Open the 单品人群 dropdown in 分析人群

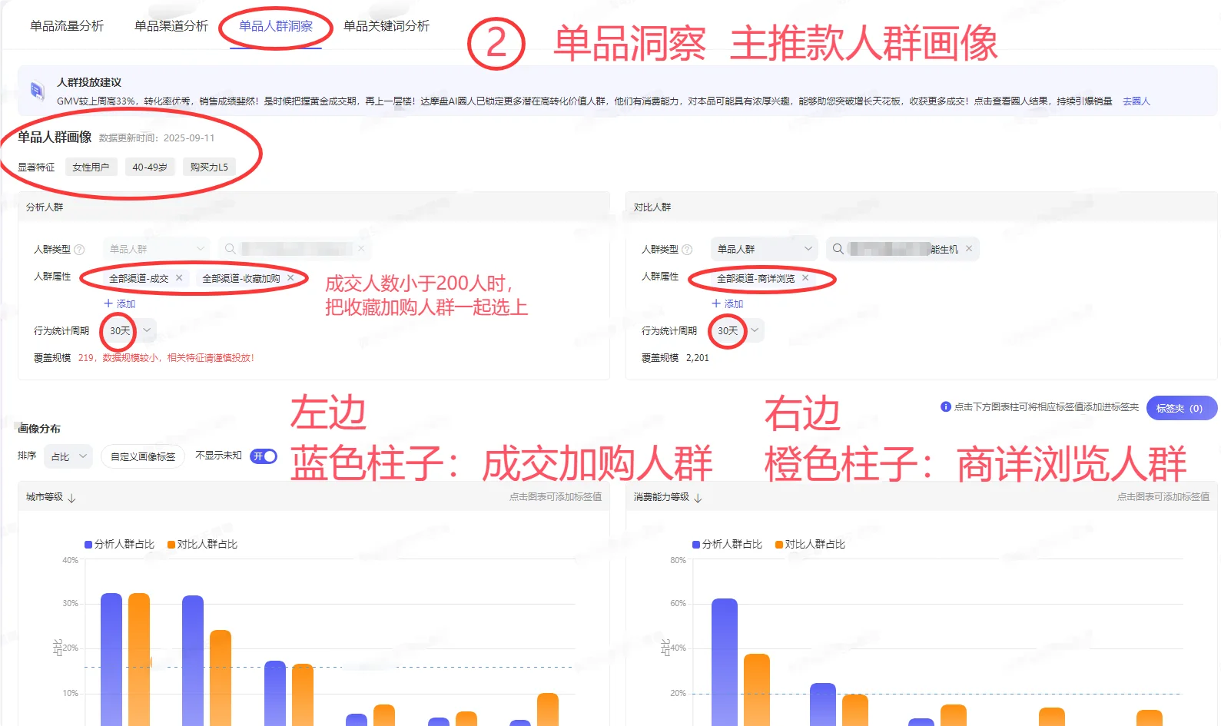[x=156, y=249]
